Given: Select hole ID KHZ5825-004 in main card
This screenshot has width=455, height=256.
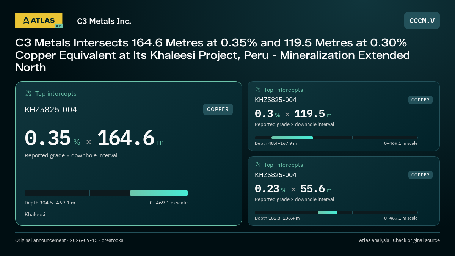Looking at the screenshot, I should pos(51,110).
